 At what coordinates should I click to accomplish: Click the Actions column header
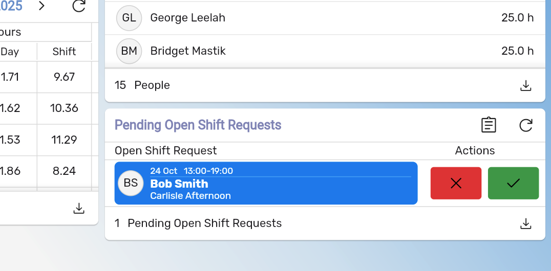[x=475, y=151]
